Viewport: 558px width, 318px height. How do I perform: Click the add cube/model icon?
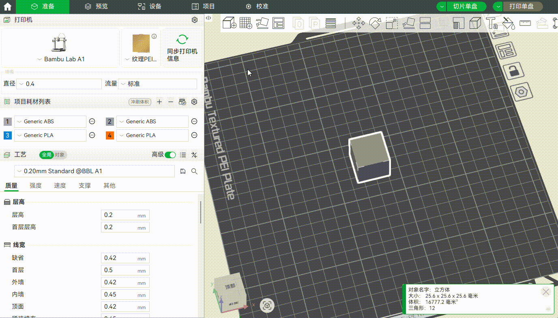pos(230,23)
